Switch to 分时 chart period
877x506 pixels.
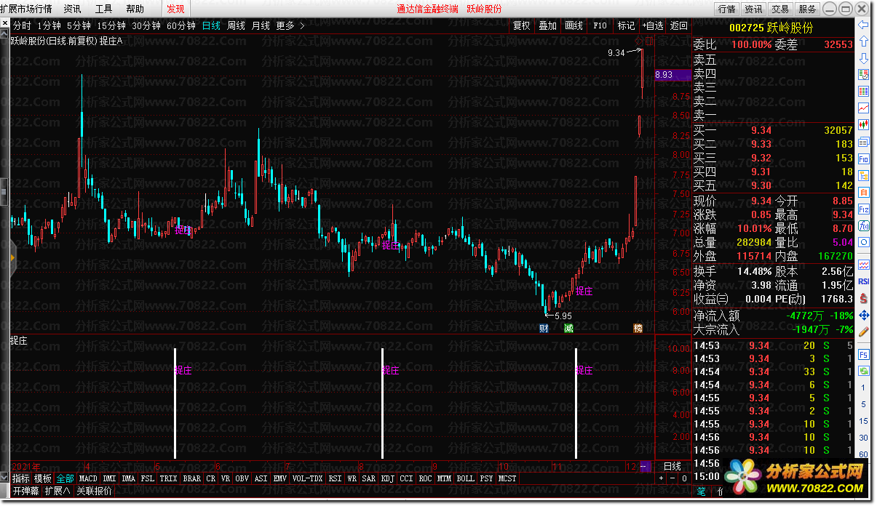coord(22,25)
